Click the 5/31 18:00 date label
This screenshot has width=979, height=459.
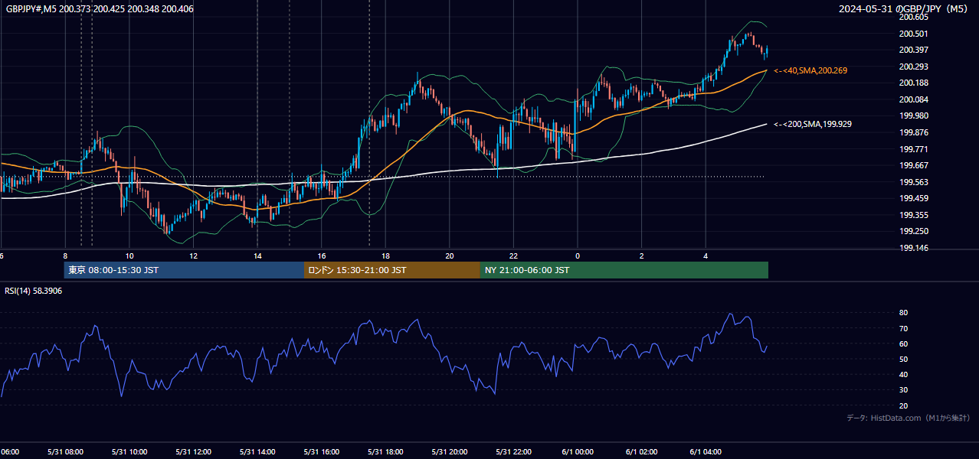pyautogui.click(x=385, y=451)
